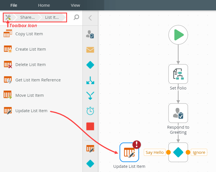
Task: Select the Split arrows icon in favorites bar
Action: (x=90, y=80)
